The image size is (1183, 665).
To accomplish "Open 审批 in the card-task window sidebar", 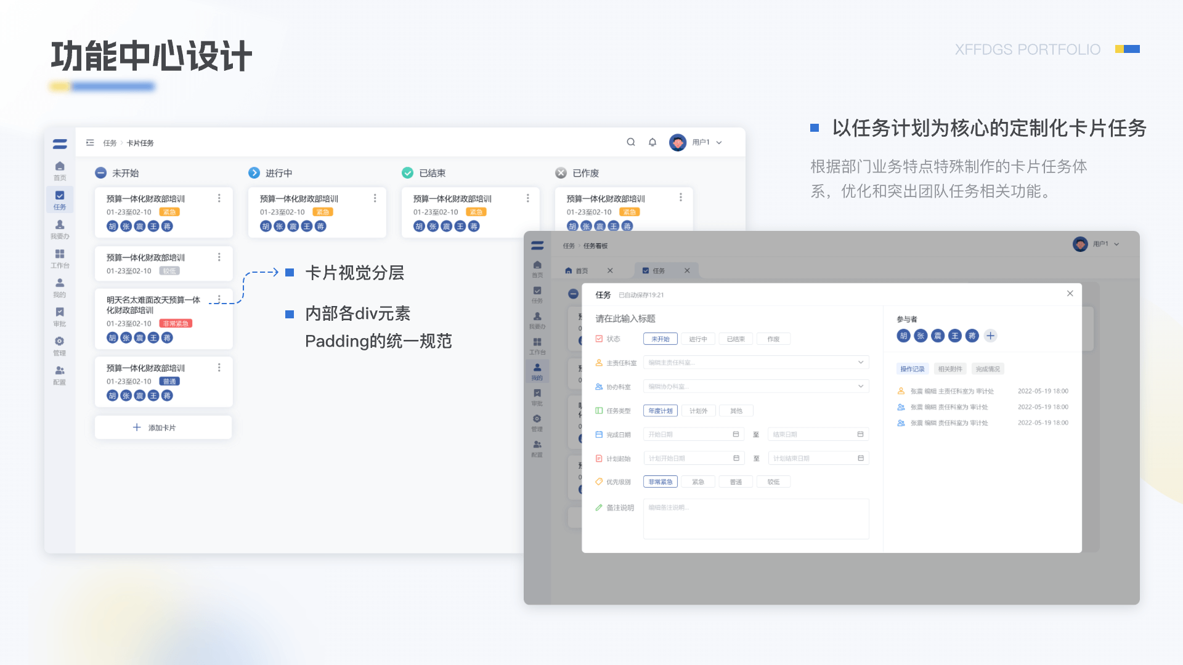I will tap(60, 316).
